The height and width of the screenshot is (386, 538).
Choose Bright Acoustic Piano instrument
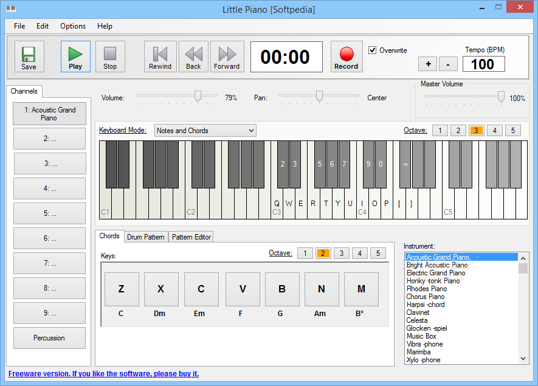coord(461,265)
